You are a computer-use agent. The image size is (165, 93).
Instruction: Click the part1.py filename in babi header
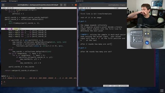click(x=39, y=8)
